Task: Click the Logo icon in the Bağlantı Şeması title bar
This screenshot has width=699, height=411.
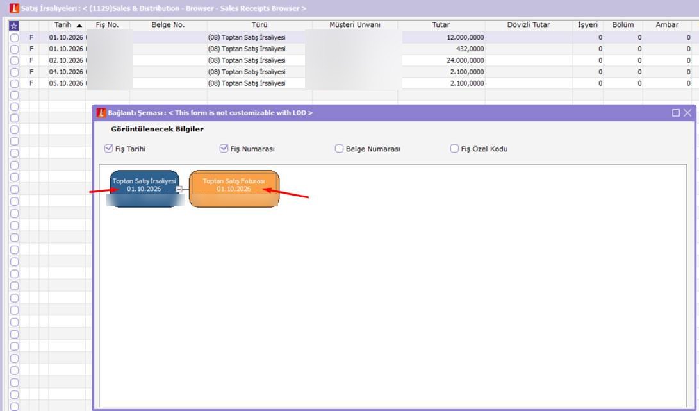Action: pos(101,113)
